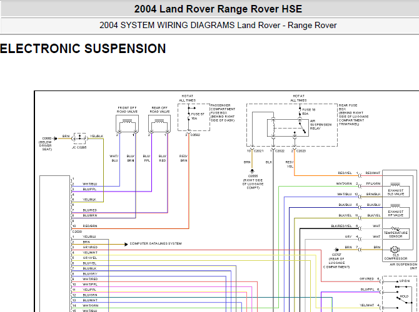Click connector label "C0592"
The height and width of the screenshot is (312, 419).
pos(195,135)
